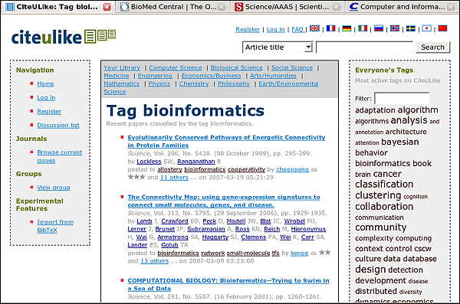Screen dimensions: 460x304
Task: Open Physics category
Action: (x=159, y=83)
